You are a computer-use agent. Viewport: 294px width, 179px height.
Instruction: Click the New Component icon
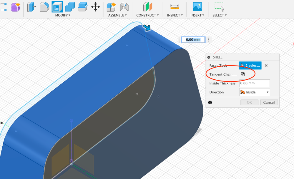pos(111,7)
